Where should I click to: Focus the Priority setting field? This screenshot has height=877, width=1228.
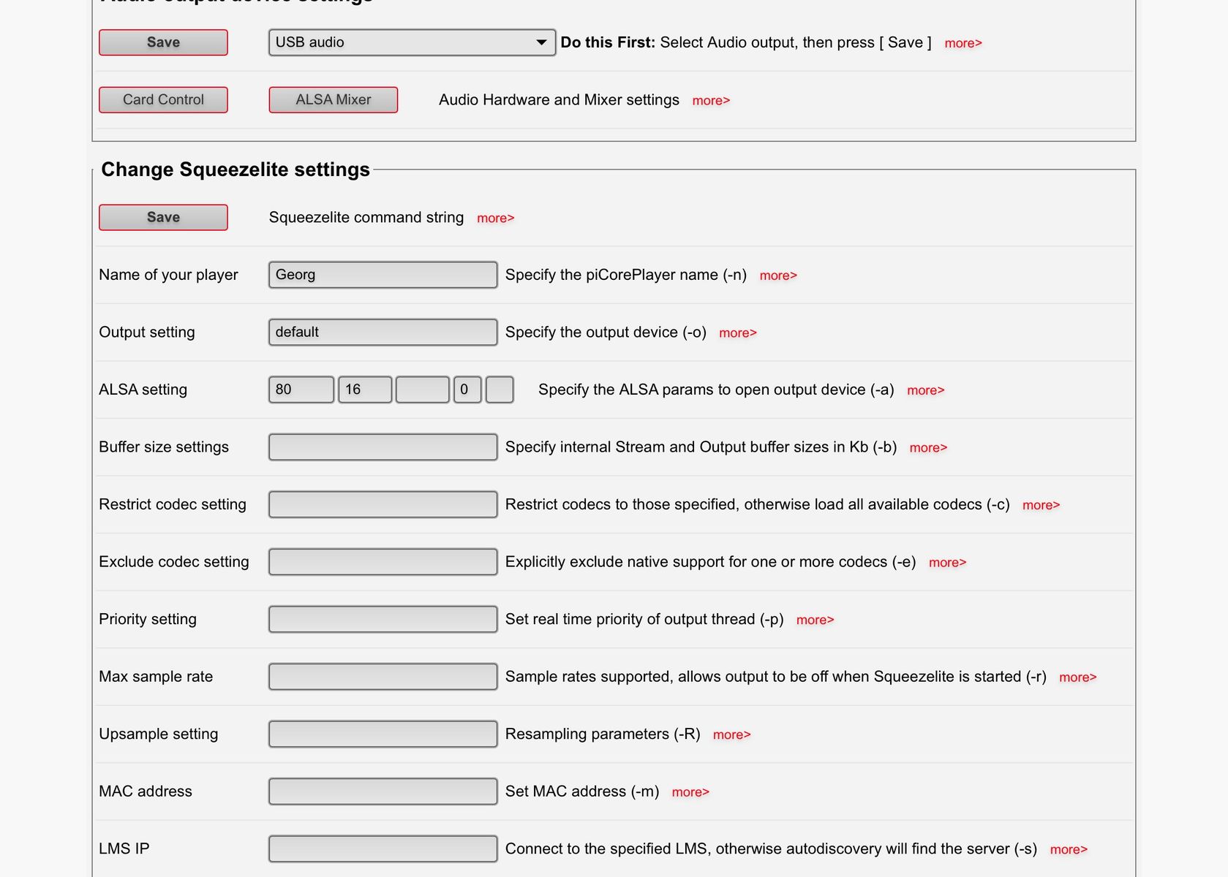[383, 619]
